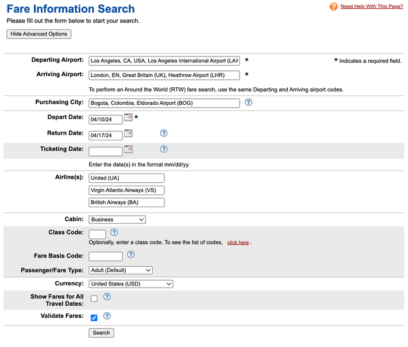Click the Fare Basis Code input box
Screen dimensions: 408x347
(x=105, y=256)
